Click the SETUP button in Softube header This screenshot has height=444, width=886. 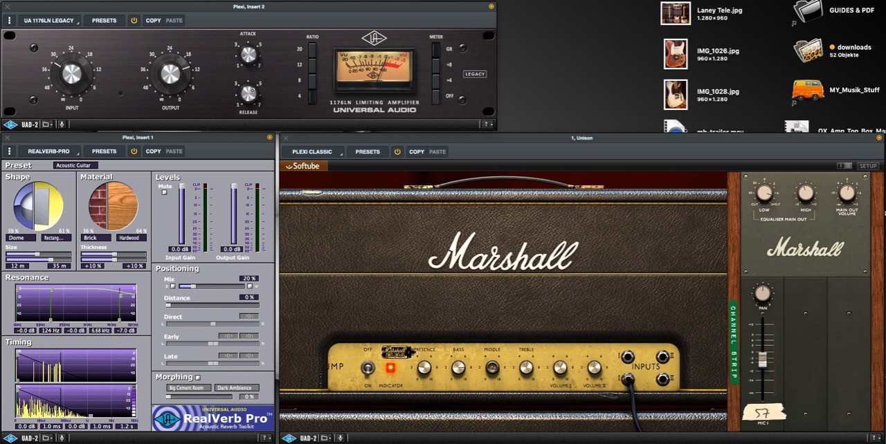tap(868, 166)
